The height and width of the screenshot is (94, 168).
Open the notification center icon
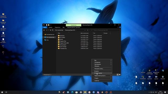(165, 92)
